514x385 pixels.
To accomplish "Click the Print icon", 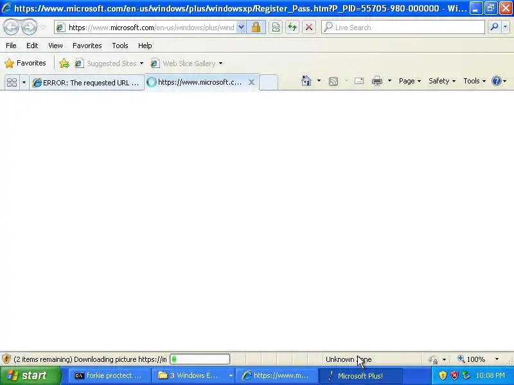I will (x=377, y=81).
